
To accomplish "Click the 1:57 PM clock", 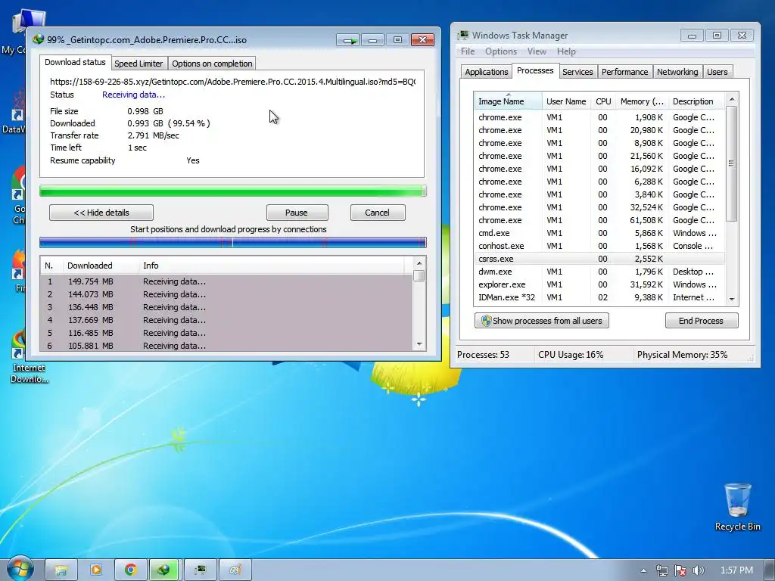I will point(736,570).
